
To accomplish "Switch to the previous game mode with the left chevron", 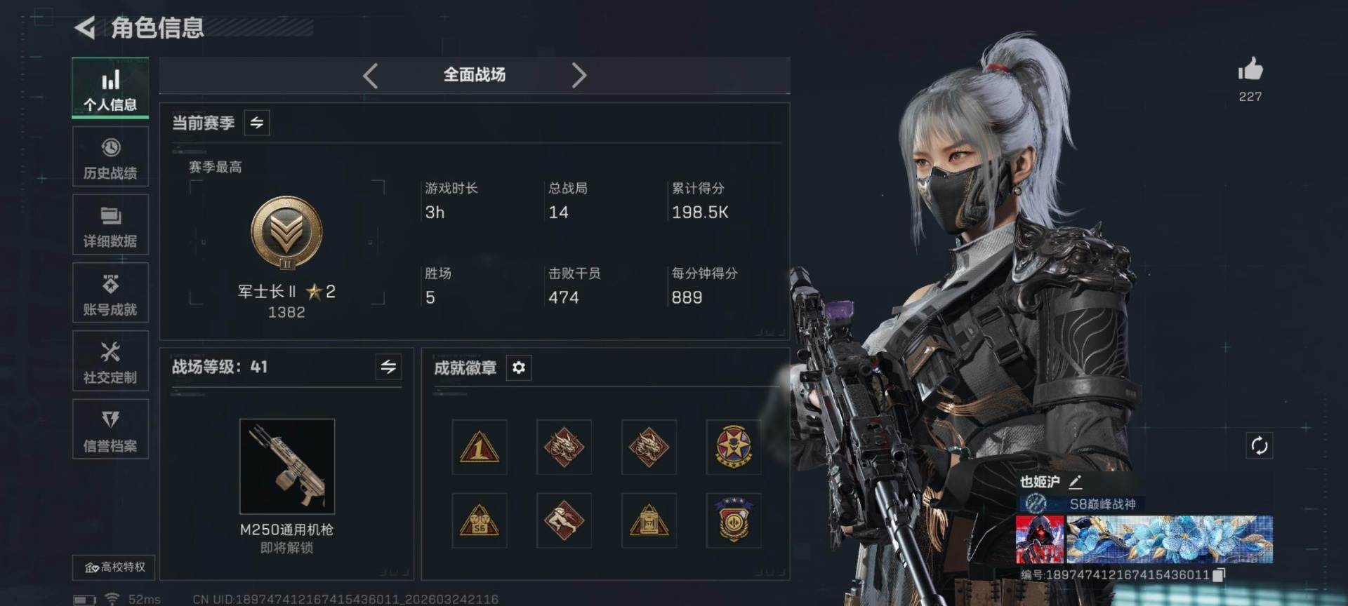I will coord(371,75).
